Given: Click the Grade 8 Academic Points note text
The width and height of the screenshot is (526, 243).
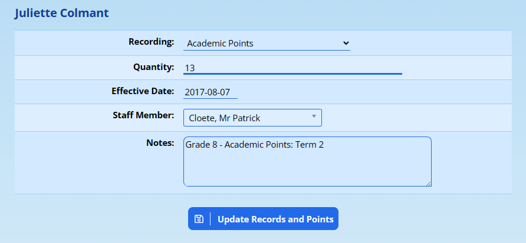Looking at the screenshot, I should click(254, 144).
